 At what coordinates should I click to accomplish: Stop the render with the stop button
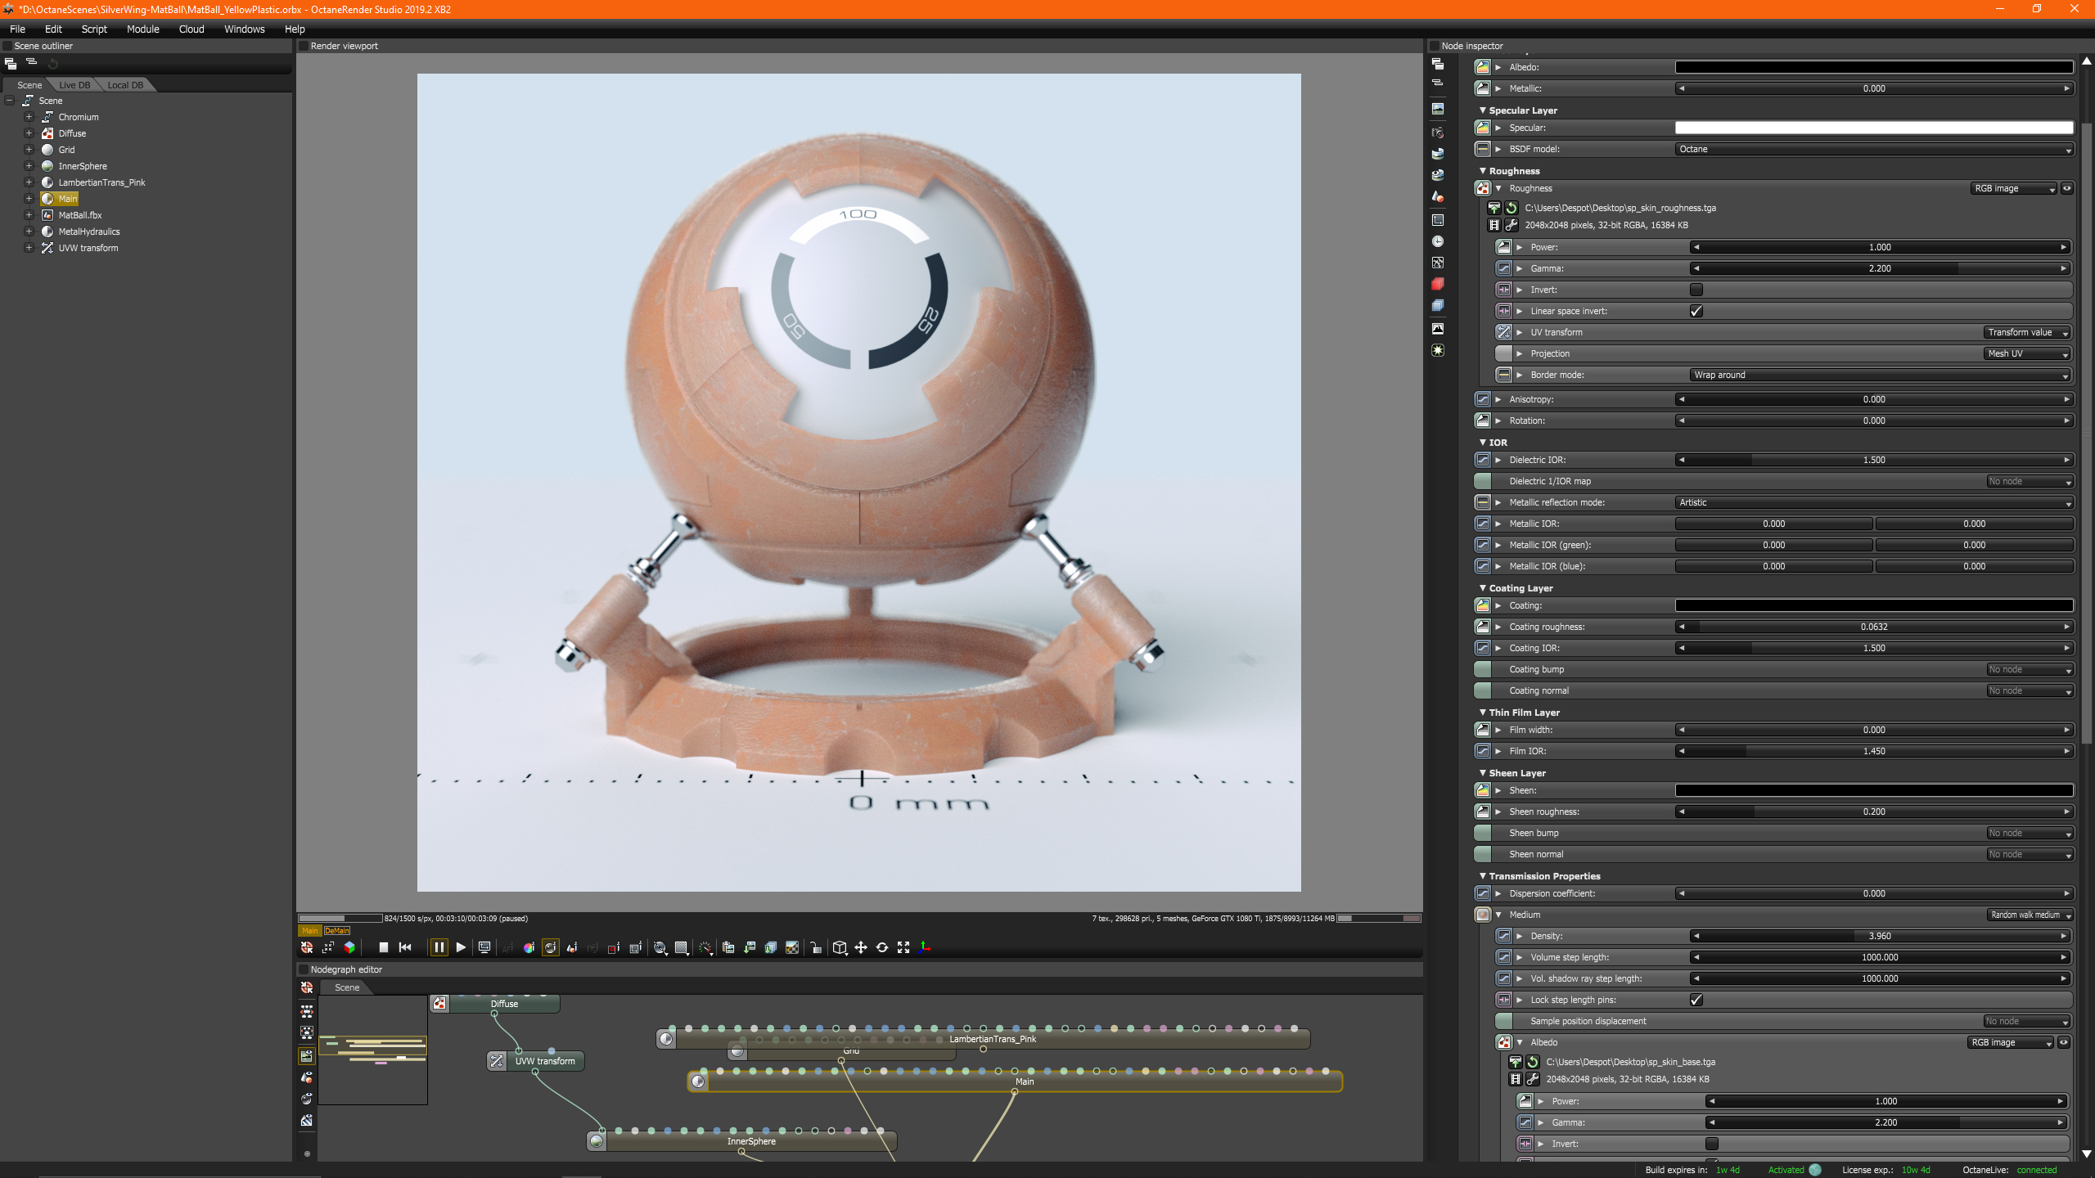click(383, 947)
